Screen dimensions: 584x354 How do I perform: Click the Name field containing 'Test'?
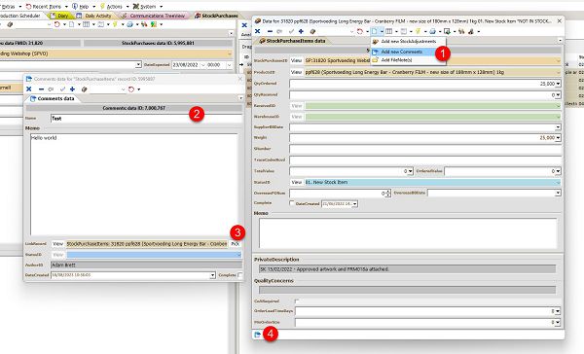click(x=146, y=119)
